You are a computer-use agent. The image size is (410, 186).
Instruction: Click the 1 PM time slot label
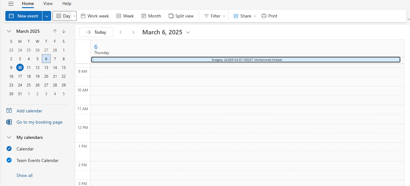click(83, 146)
